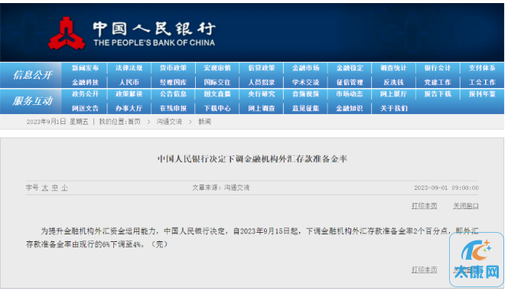508x291 pixels.
Task: Open the 支付体系 menu item
Action: [x=482, y=68]
